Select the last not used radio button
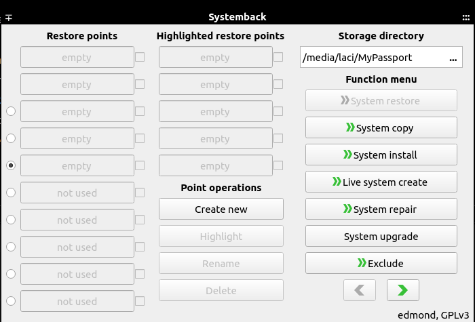475x322 pixels. (11, 301)
